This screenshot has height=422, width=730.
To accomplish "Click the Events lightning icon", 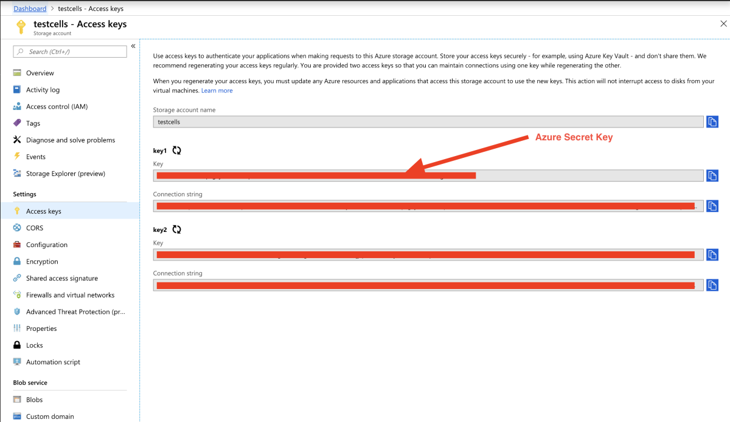I will (x=17, y=157).
